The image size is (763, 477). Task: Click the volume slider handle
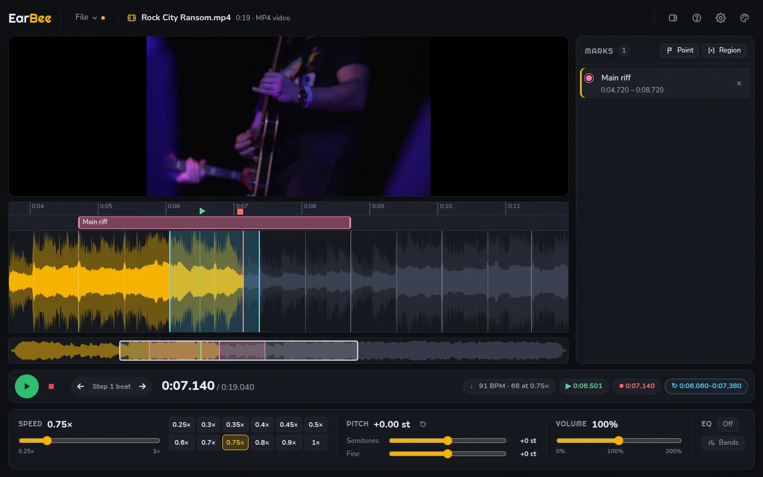click(619, 441)
